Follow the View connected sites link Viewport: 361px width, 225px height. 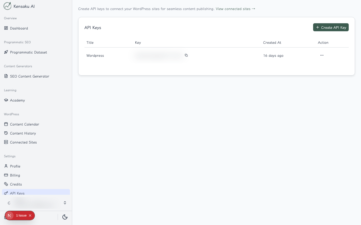(233, 9)
